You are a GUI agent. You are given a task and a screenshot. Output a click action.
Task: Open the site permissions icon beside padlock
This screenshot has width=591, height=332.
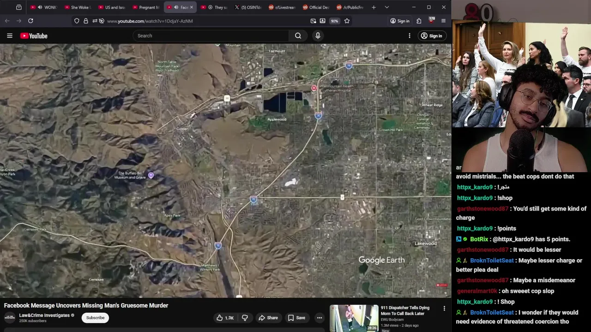(94, 21)
